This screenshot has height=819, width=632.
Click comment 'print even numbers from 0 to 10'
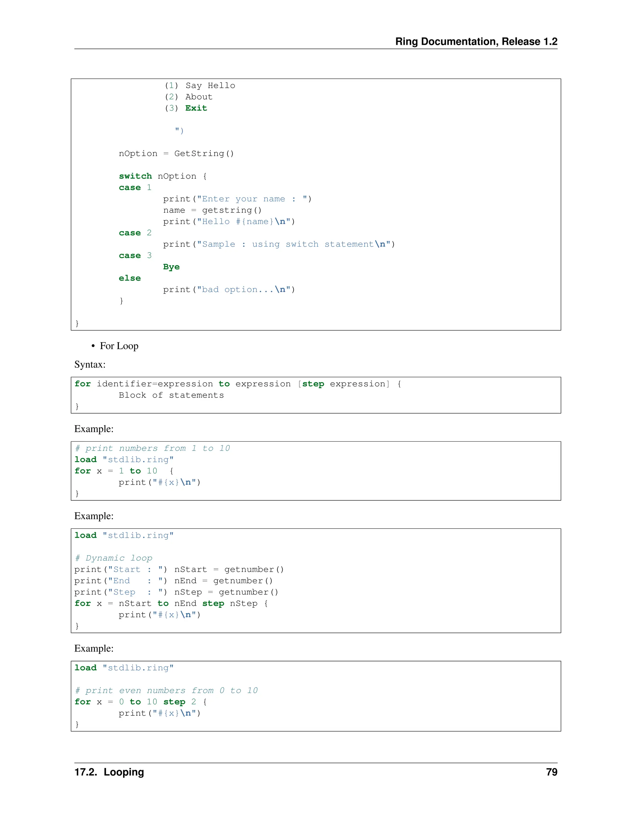(x=166, y=691)
